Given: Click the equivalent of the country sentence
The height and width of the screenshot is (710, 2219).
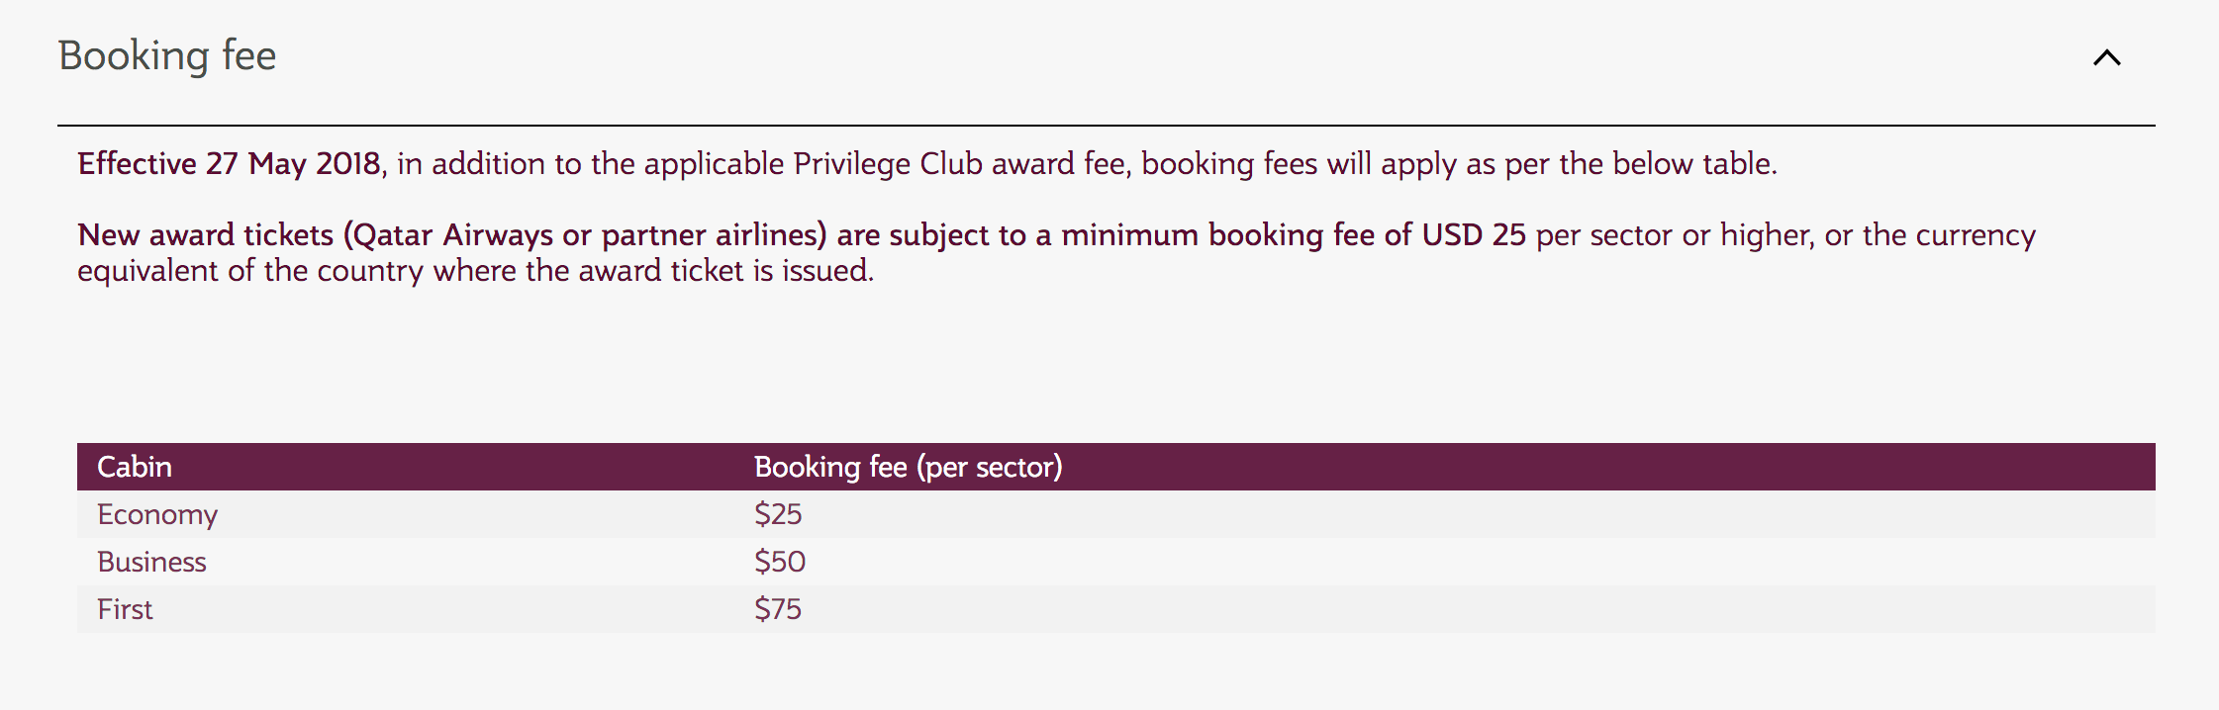Looking at the screenshot, I should pos(475,271).
